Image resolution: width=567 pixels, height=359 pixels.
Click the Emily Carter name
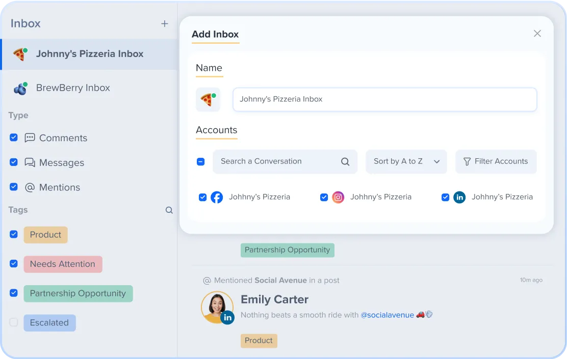tap(274, 299)
